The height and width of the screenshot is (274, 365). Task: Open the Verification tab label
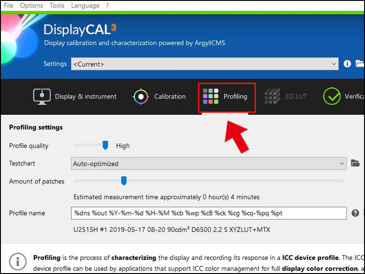pos(355,96)
